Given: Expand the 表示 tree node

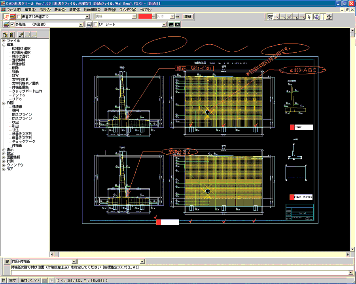Looking at the screenshot, I should coord(4,150).
